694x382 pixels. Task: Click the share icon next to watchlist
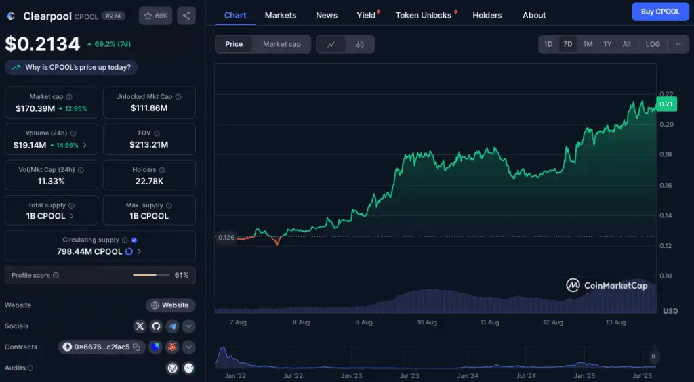(x=186, y=16)
